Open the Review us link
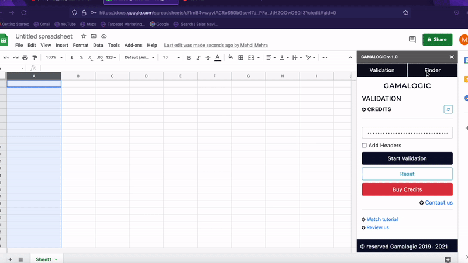Image resolution: width=468 pixels, height=263 pixels. pos(377,227)
